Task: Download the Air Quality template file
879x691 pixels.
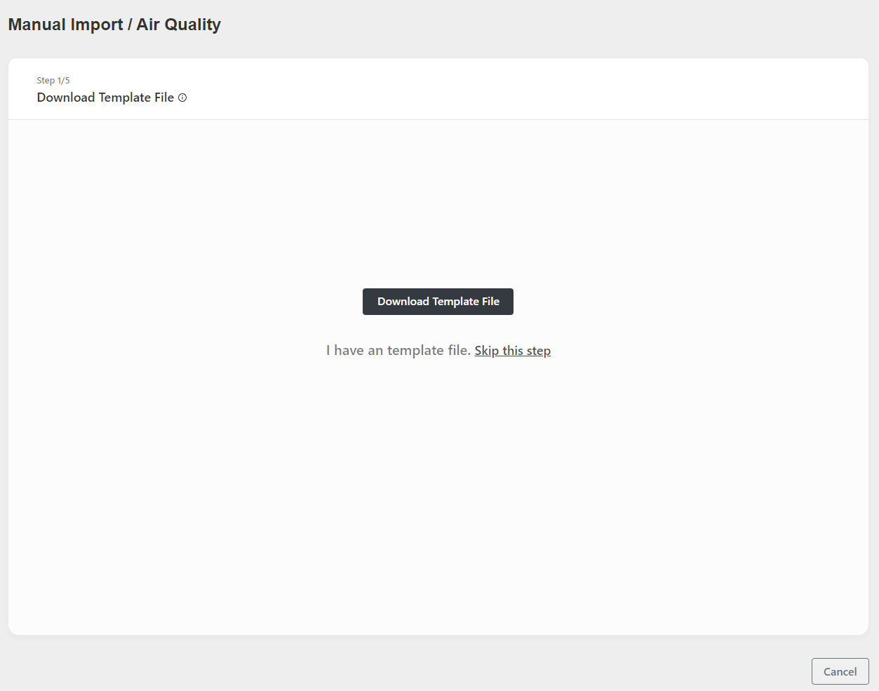Action: 438,302
